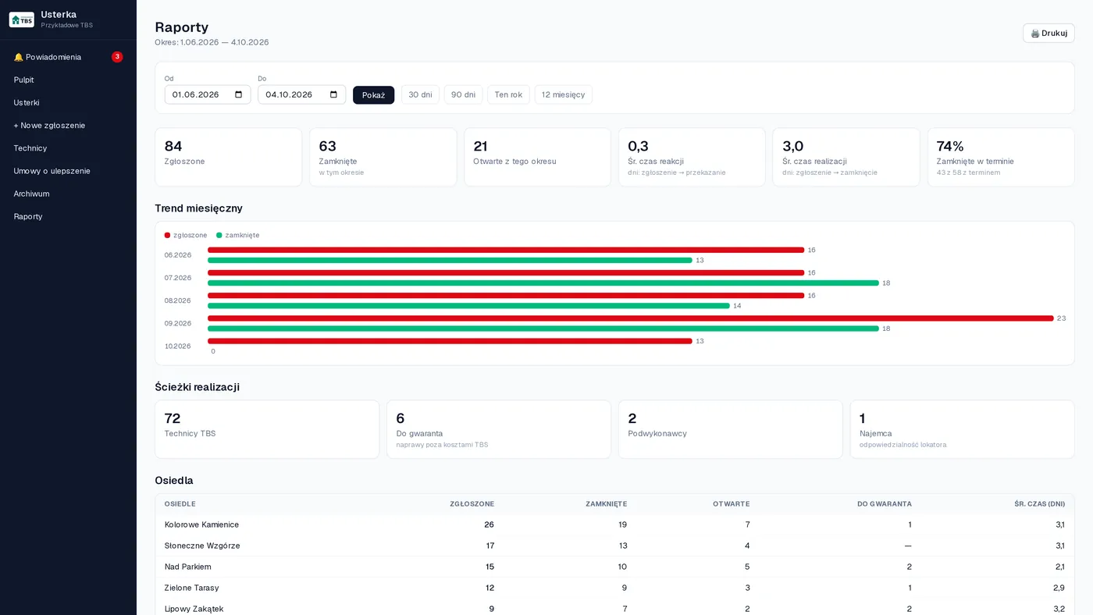The width and height of the screenshot is (1093, 615).
Task: Click the red zgłoszone legend dot
Action: click(x=167, y=235)
